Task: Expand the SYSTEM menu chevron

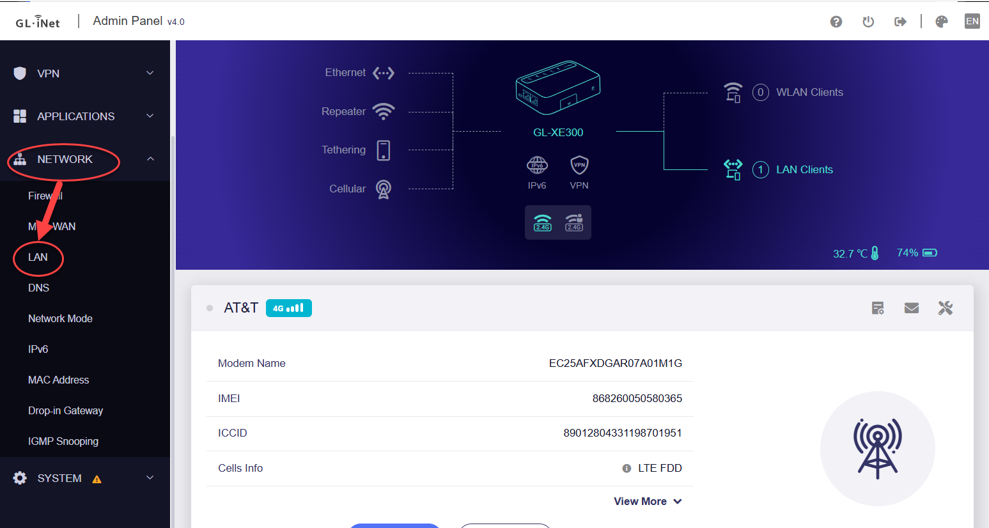Action: click(x=150, y=478)
